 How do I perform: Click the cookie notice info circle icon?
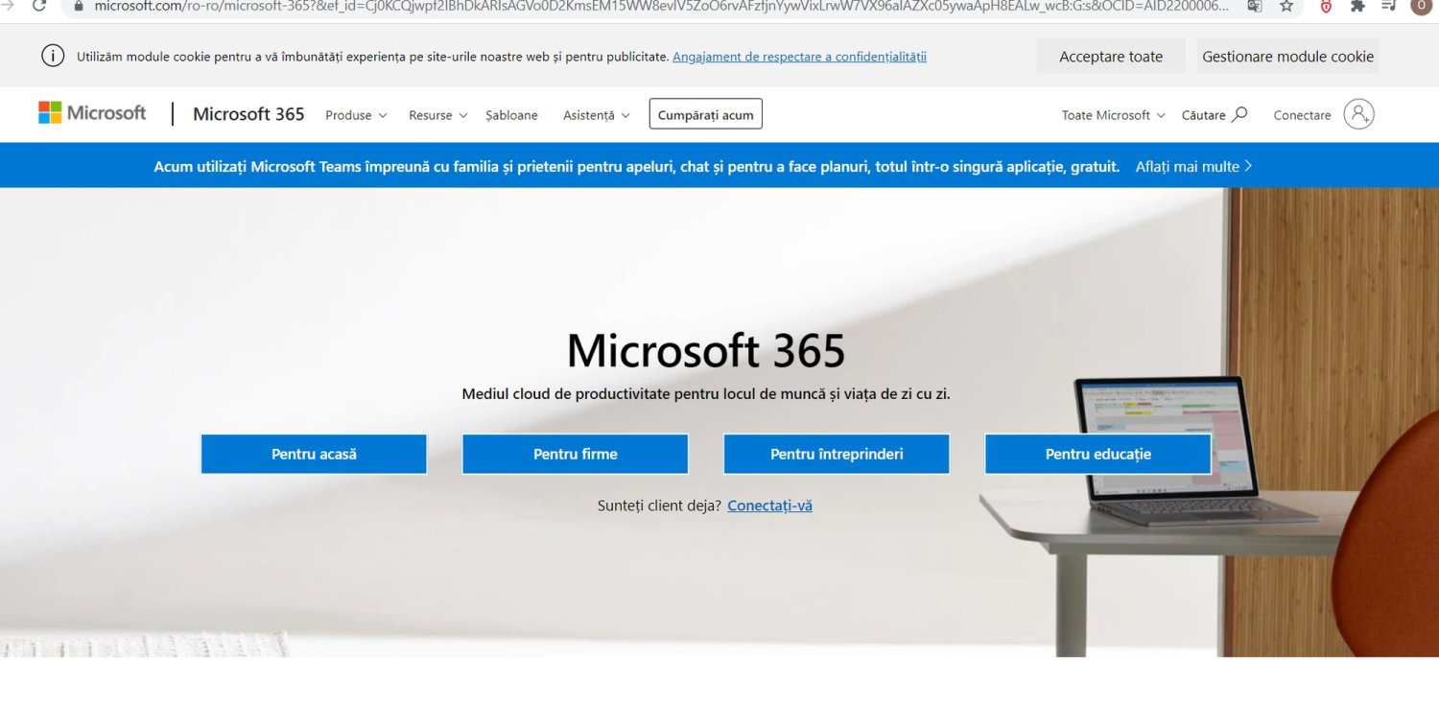pos(53,56)
